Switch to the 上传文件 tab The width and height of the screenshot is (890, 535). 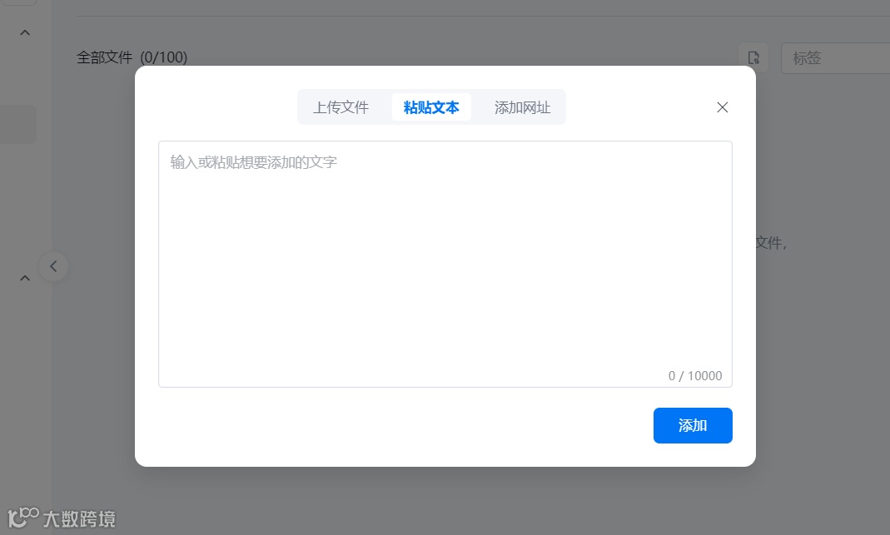342,107
